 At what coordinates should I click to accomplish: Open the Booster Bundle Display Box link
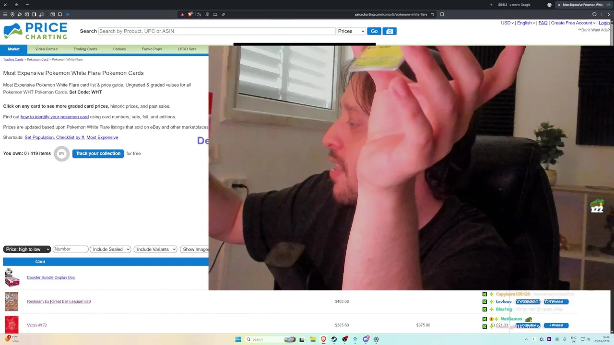coord(51,277)
